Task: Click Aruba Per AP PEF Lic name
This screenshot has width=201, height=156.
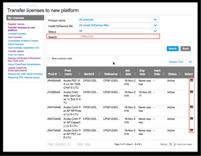Action: click(72, 134)
